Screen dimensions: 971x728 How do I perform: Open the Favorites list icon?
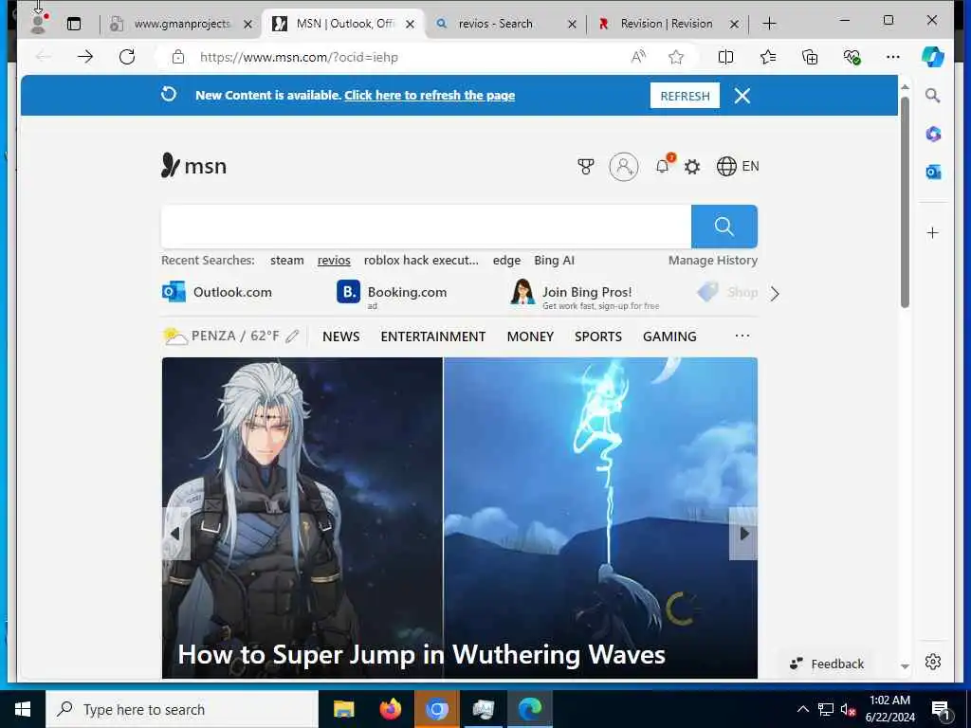coord(768,57)
